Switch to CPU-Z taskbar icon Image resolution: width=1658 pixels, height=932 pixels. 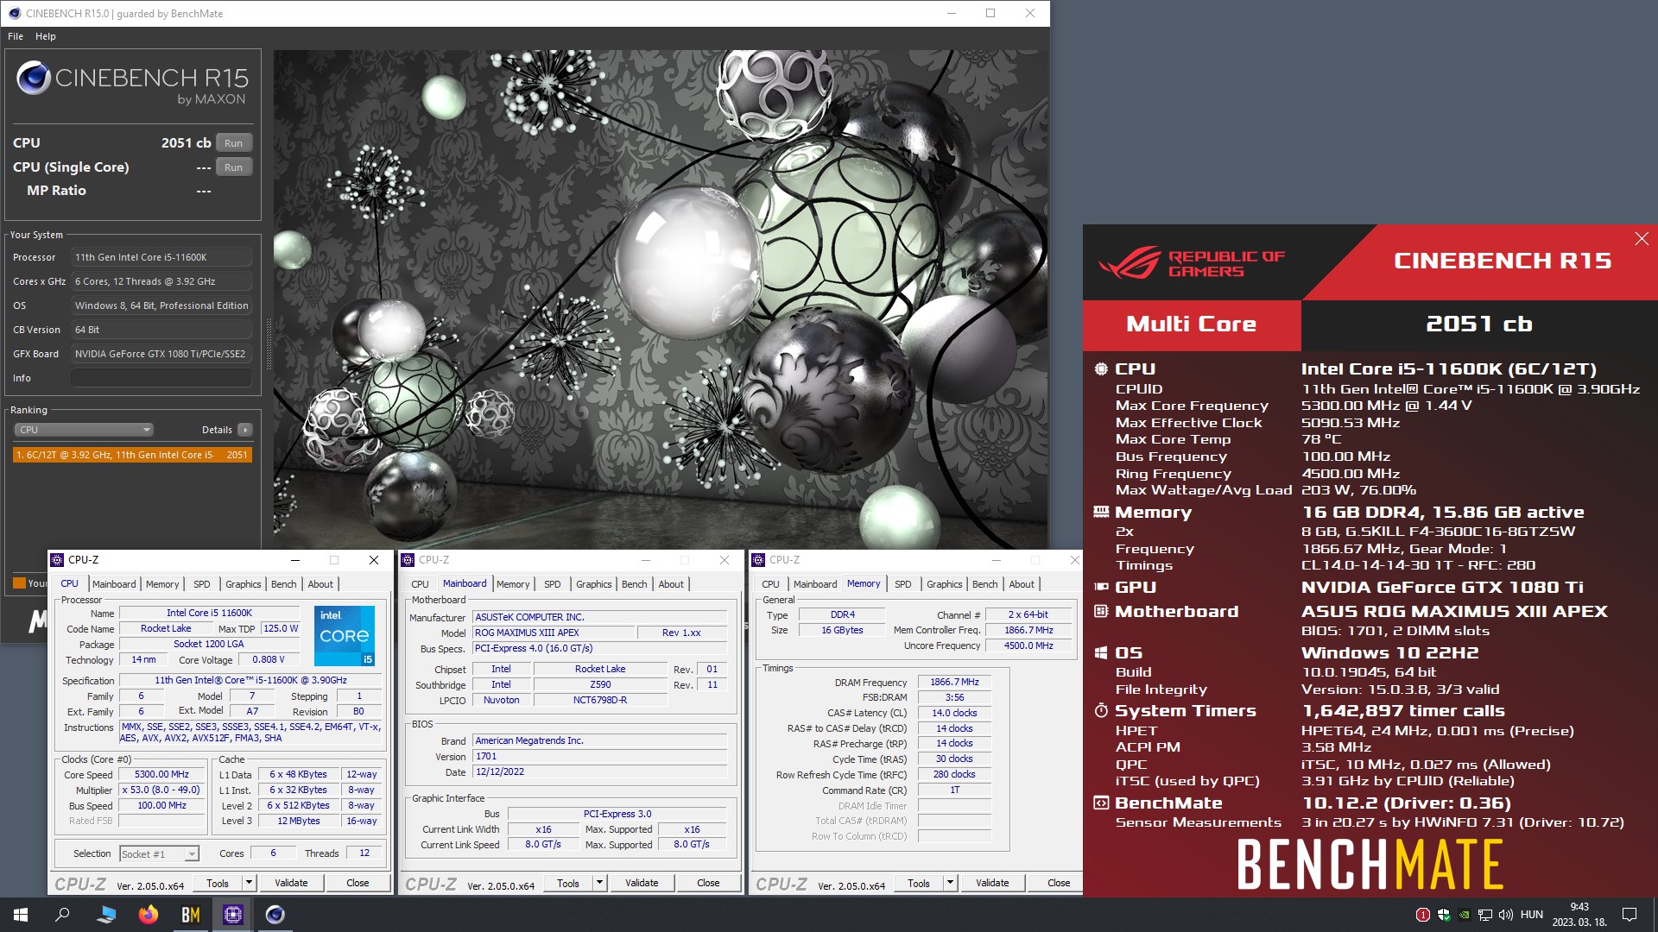[x=233, y=915]
